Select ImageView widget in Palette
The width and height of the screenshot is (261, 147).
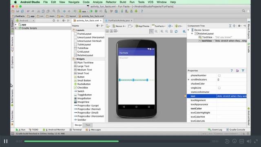click(83, 102)
